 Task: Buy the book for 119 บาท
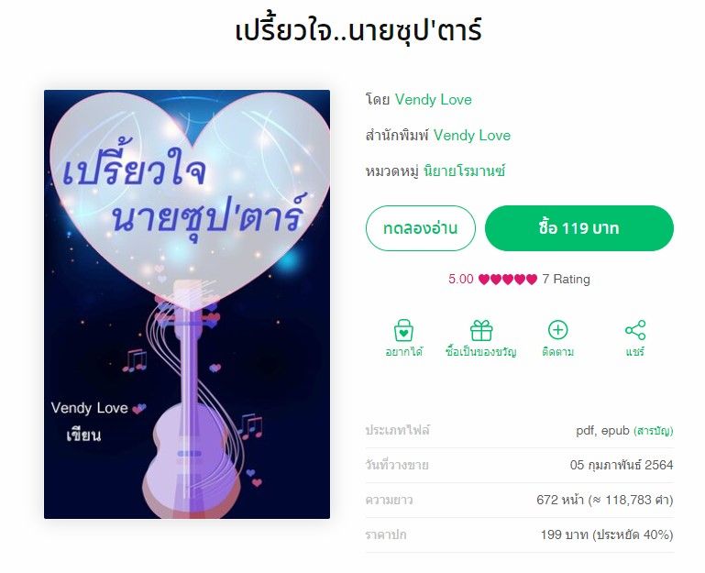(x=579, y=228)
